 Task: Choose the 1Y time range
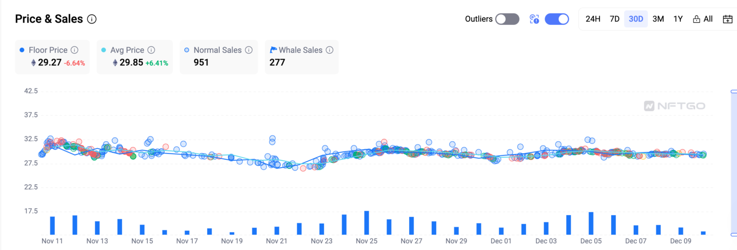click(x=678, y=19)
